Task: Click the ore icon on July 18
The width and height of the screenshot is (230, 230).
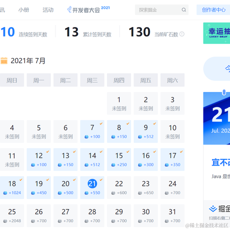Action: (5, 193)
